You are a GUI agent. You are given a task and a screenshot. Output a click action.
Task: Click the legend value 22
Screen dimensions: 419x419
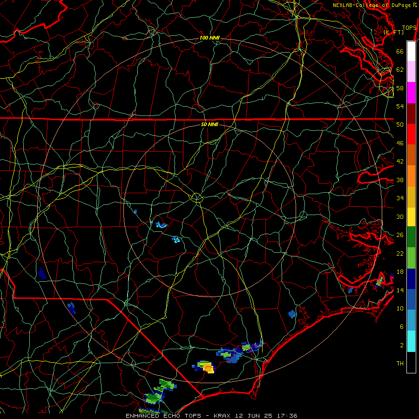(x=400, y=253)
